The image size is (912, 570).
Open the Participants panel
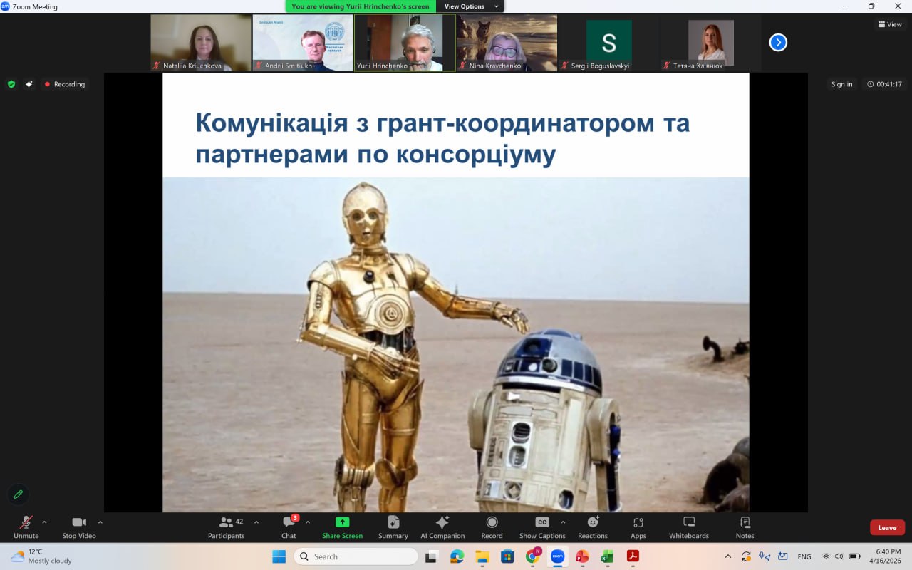(x=227, y=527)
